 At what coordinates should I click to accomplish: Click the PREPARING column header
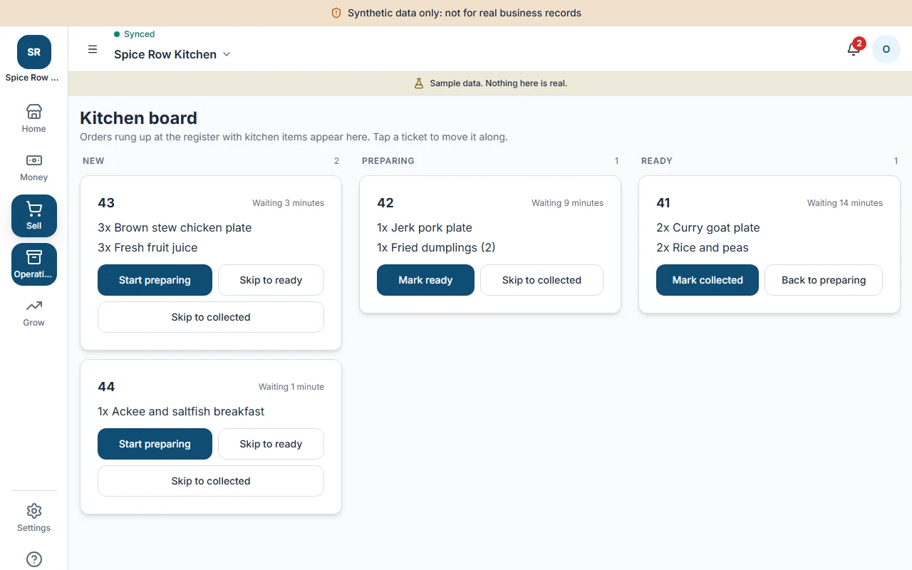pos(388,161)
